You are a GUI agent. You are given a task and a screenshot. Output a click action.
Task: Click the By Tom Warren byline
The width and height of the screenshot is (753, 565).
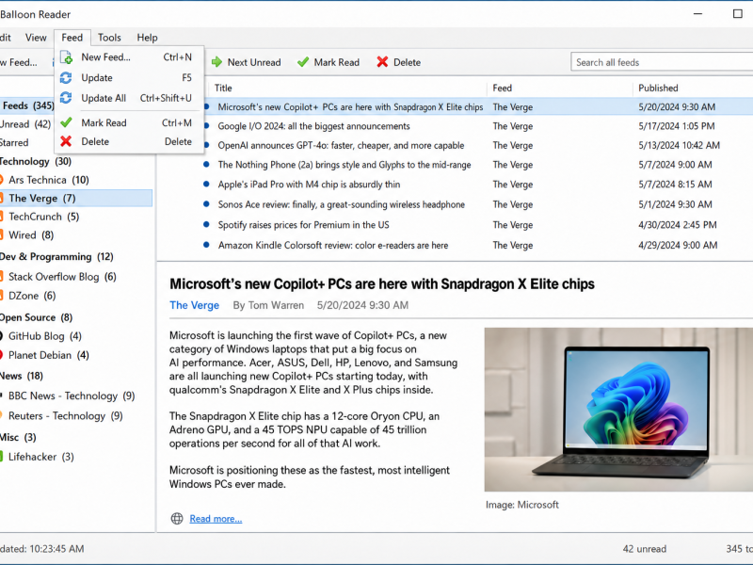(x=268, y=305)
